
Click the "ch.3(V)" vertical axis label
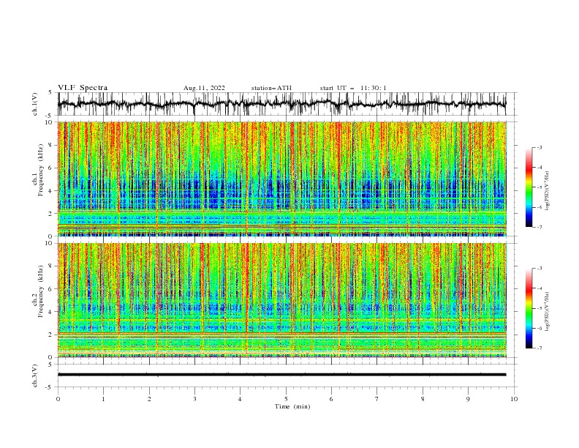point(35,376)
